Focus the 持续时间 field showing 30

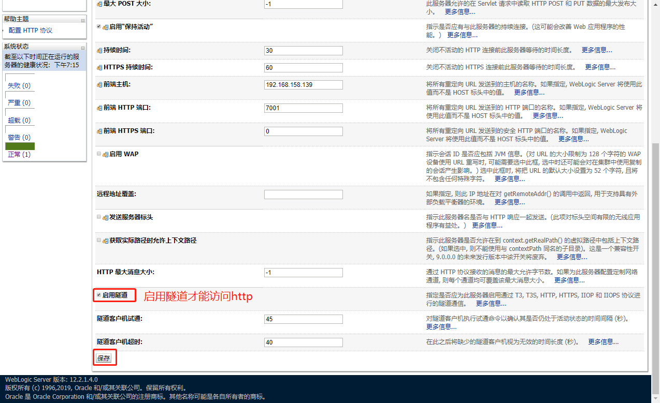304,51
